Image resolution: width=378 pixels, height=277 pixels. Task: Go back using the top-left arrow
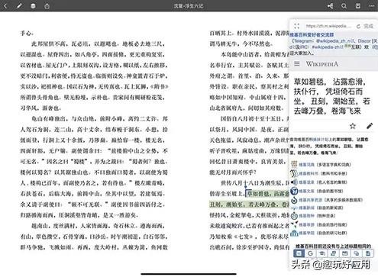(5, 6)
